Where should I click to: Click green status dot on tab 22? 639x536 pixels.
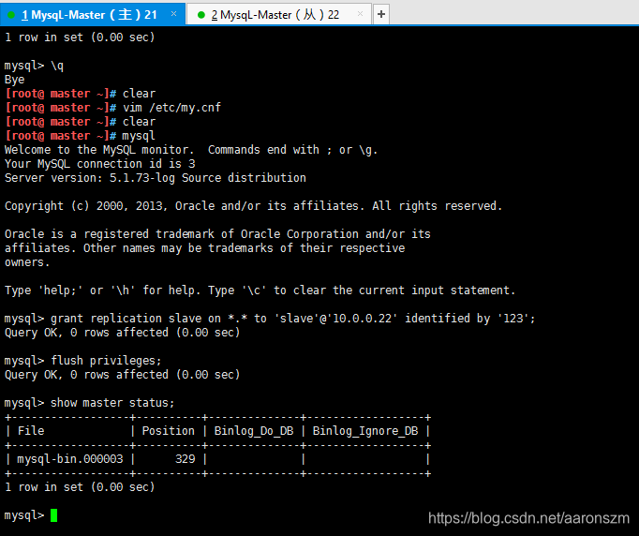(x=201, y=15)
